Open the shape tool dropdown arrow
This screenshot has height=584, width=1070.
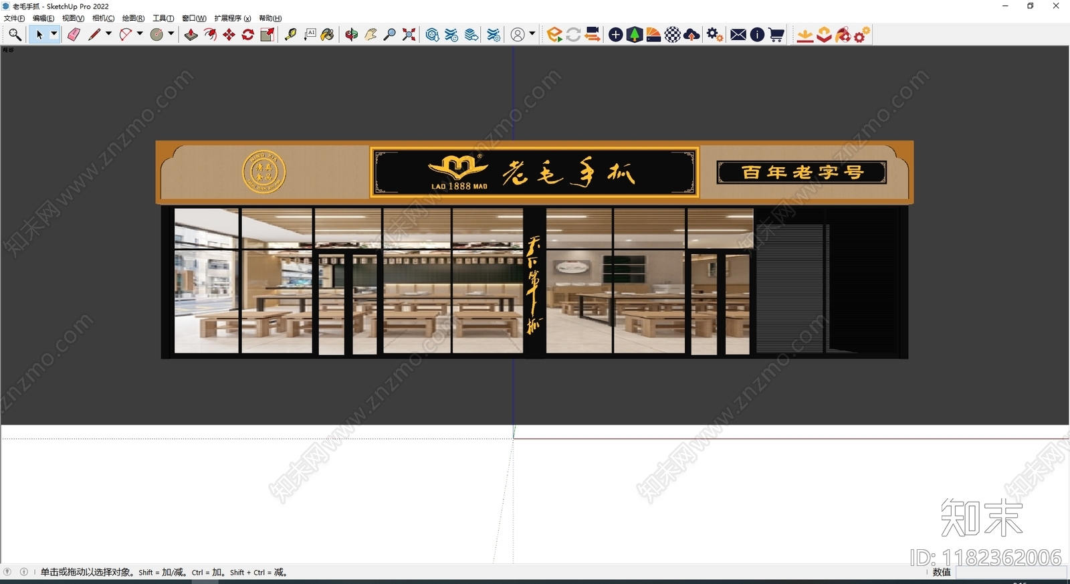(171, 33)
